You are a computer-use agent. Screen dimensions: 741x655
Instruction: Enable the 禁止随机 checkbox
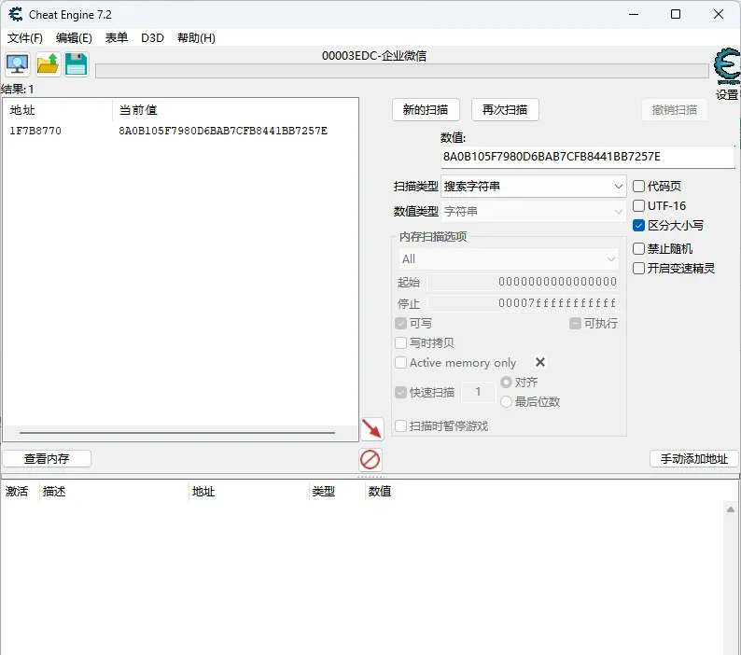638,248
